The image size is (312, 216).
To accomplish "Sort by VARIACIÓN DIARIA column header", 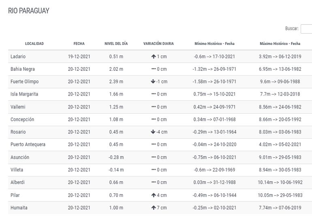I will pyautogui.click(x=158, y=44).
